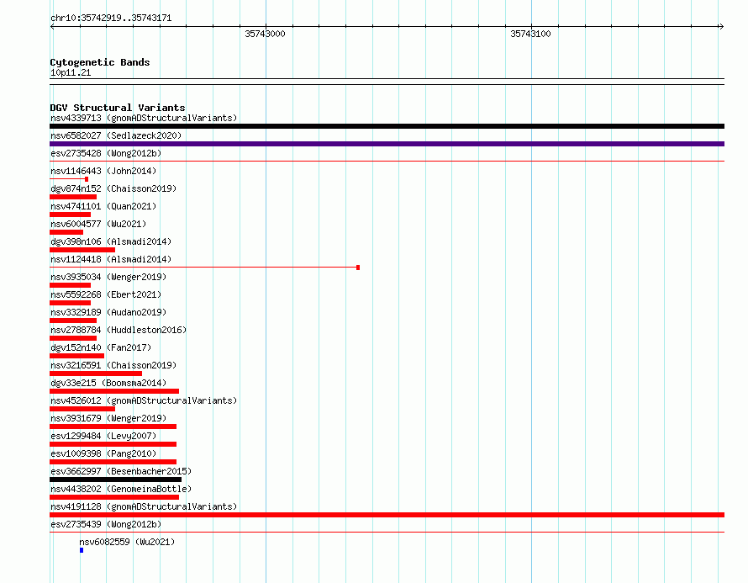Click the chr10:35742919..35743171 coordinate label
748x583 pixels.
click(x=111, y=18)
